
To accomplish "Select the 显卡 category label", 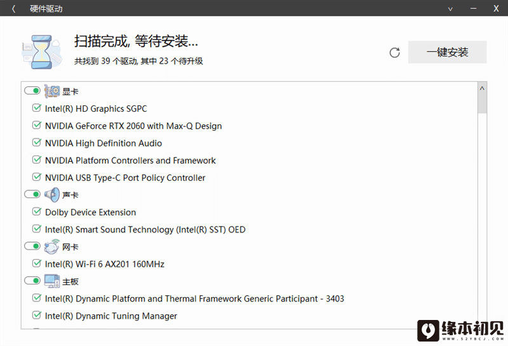I will pyautogui.click(x=70, y=91).
